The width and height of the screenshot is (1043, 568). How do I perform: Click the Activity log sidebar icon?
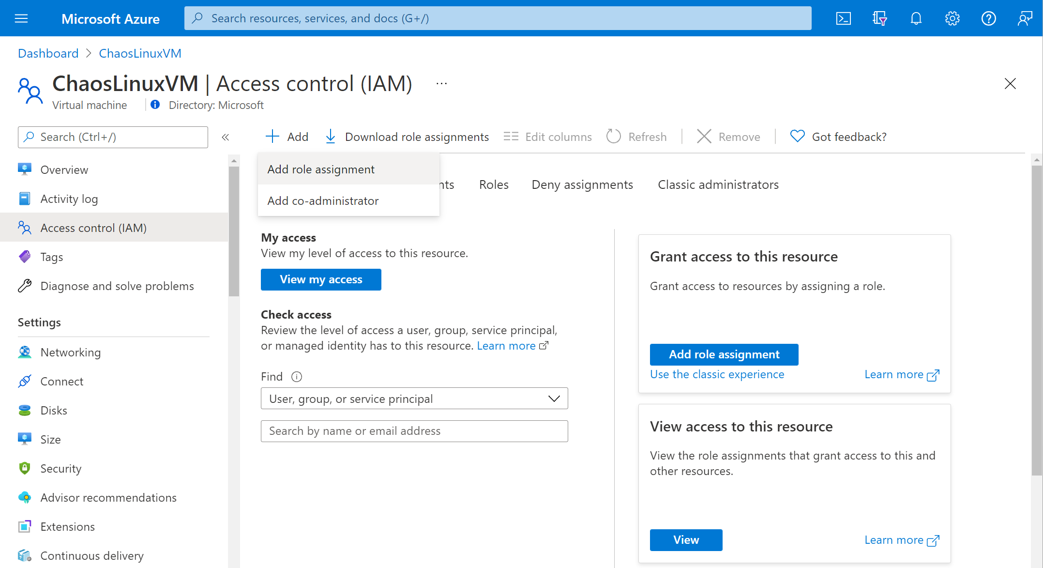click(25, 198)
